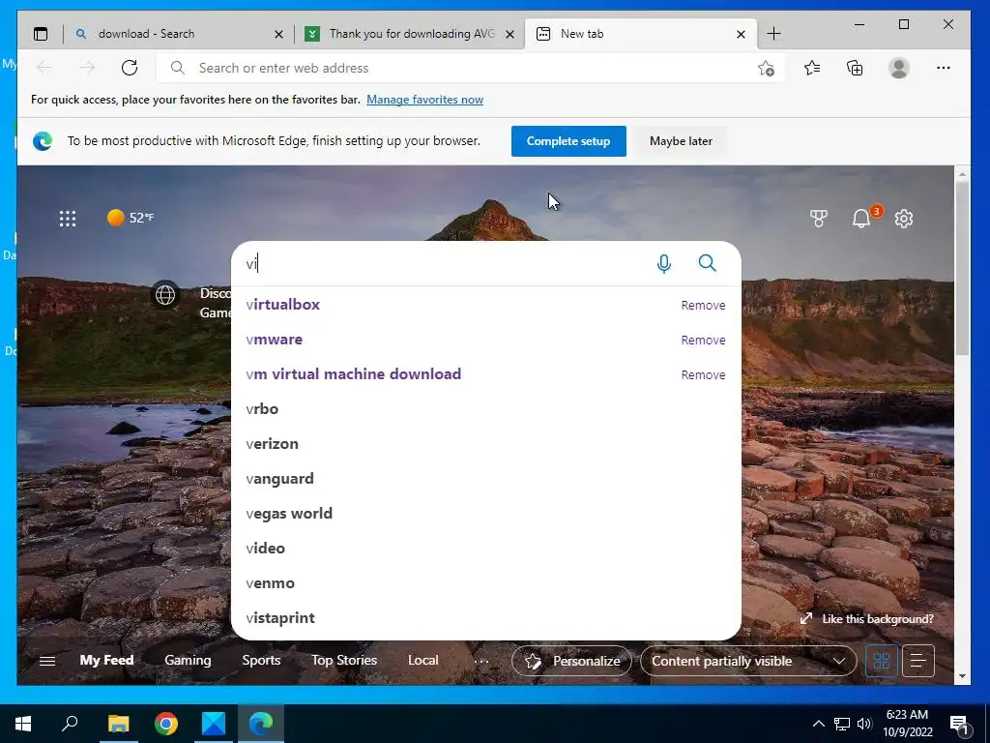Open the 52°F weather widget

[x=131, y=218]
